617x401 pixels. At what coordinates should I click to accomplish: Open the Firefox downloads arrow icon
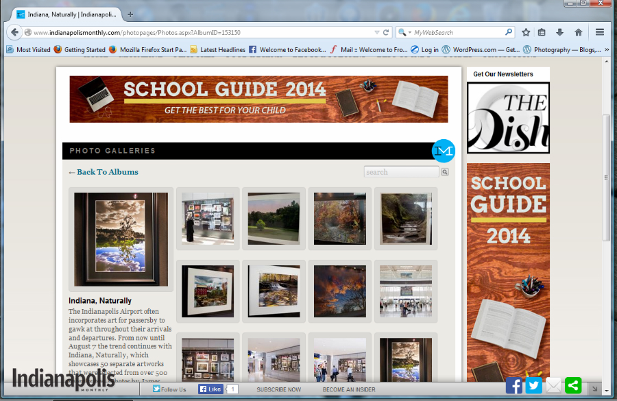pyautogui.click(x=560, y=32)
